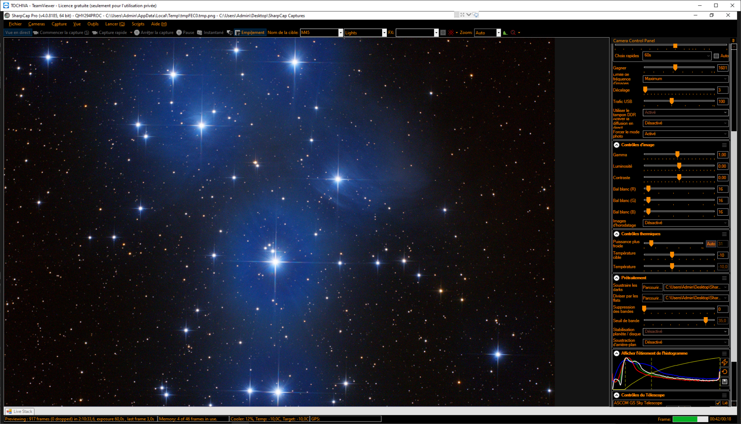Collapse the Prétraitement section
Image resolution: width=741 pixels, height=424 pixels.
[617, 278]
